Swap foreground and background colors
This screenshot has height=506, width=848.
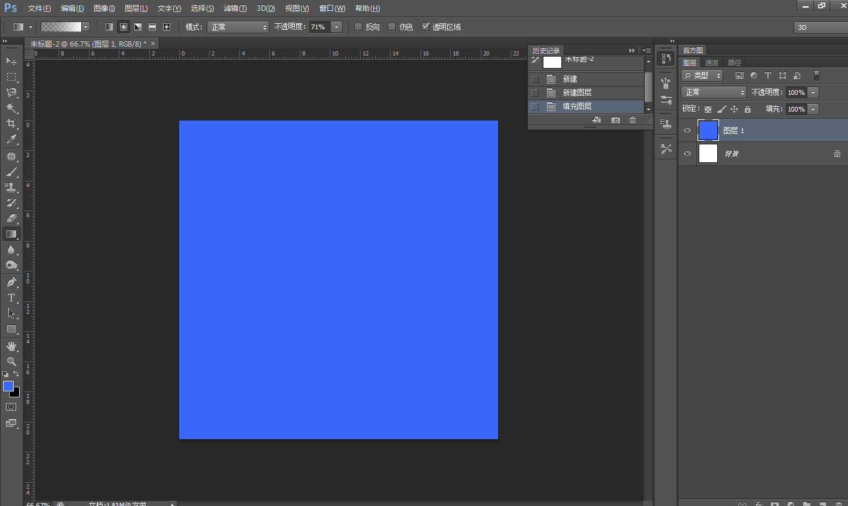[x=16, y=374]
